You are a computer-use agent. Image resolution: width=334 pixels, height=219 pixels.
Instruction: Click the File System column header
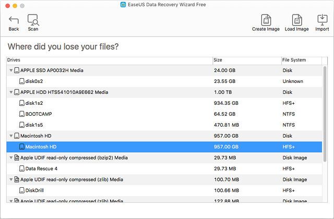[x=301, y=60]
